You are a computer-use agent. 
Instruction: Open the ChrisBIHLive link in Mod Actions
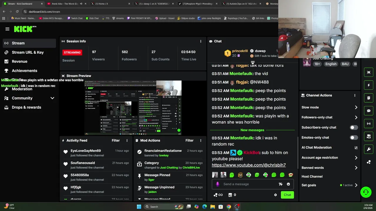click(x=191, y=168)
